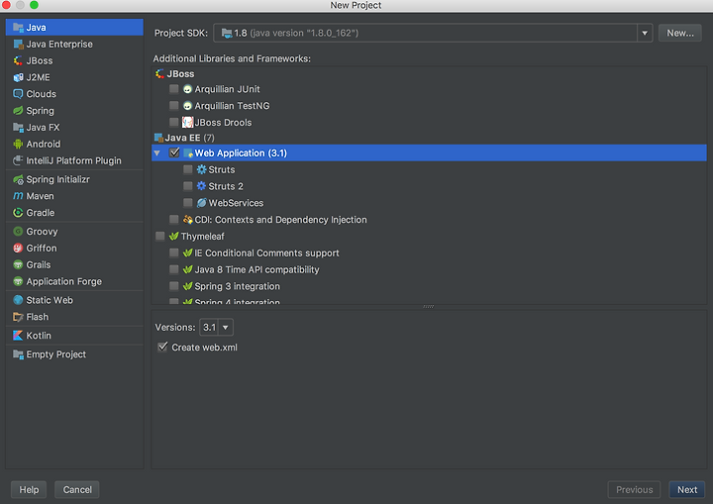Click the Web Application module icon
The height and width of the screenshot is (504, 713).
pyautogui.click(x=188, y=153)
